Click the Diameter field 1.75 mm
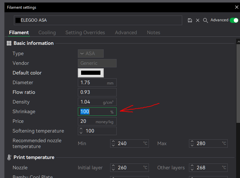The height and width of the screenshot is (178, 240). click(97, 83)
